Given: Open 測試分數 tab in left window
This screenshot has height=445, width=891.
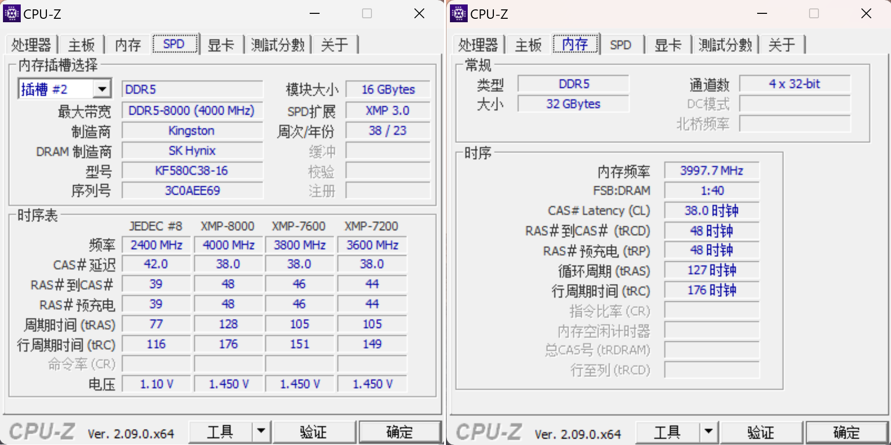Looking at the screenshot, I should click(x=278, y=45).
